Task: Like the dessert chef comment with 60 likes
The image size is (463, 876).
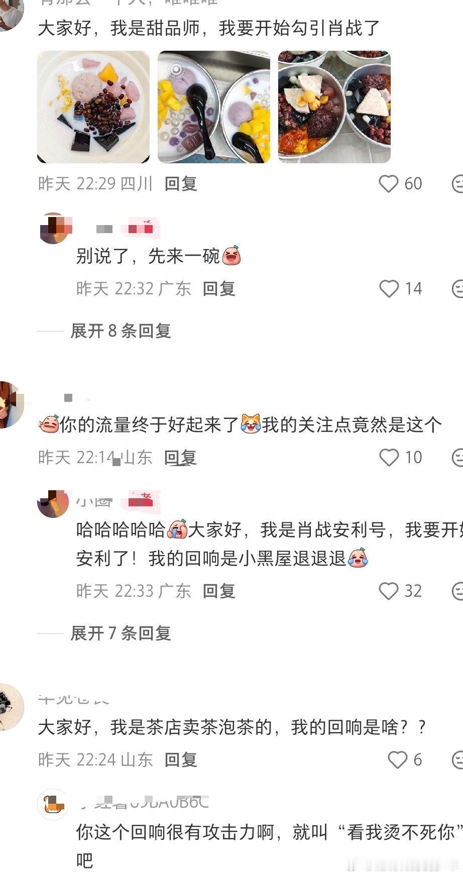Action: [x=388, y=184]
